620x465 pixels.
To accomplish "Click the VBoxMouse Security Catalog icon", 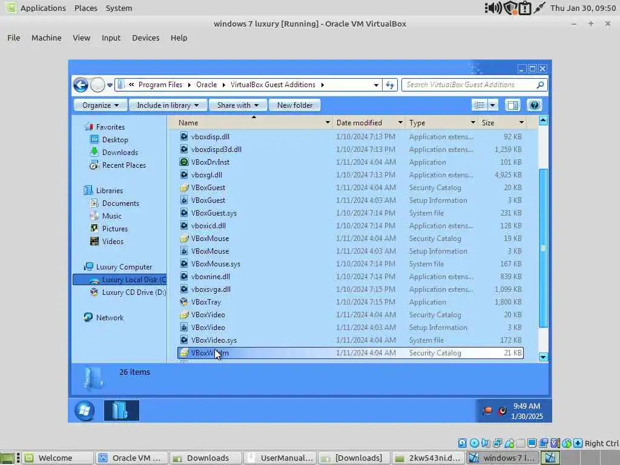I will 184,239.
